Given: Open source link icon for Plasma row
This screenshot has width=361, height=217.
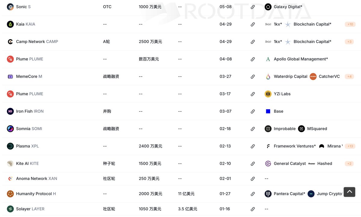Looking at the screenshot, I should [253, 146].
